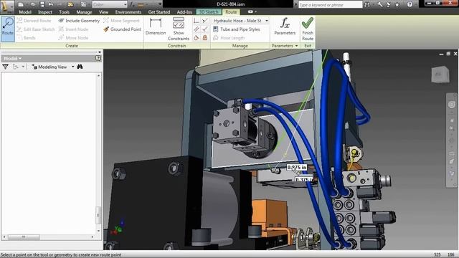Click first 0.375 in dimension label
The image size is (459, 258).
(296, 167)
